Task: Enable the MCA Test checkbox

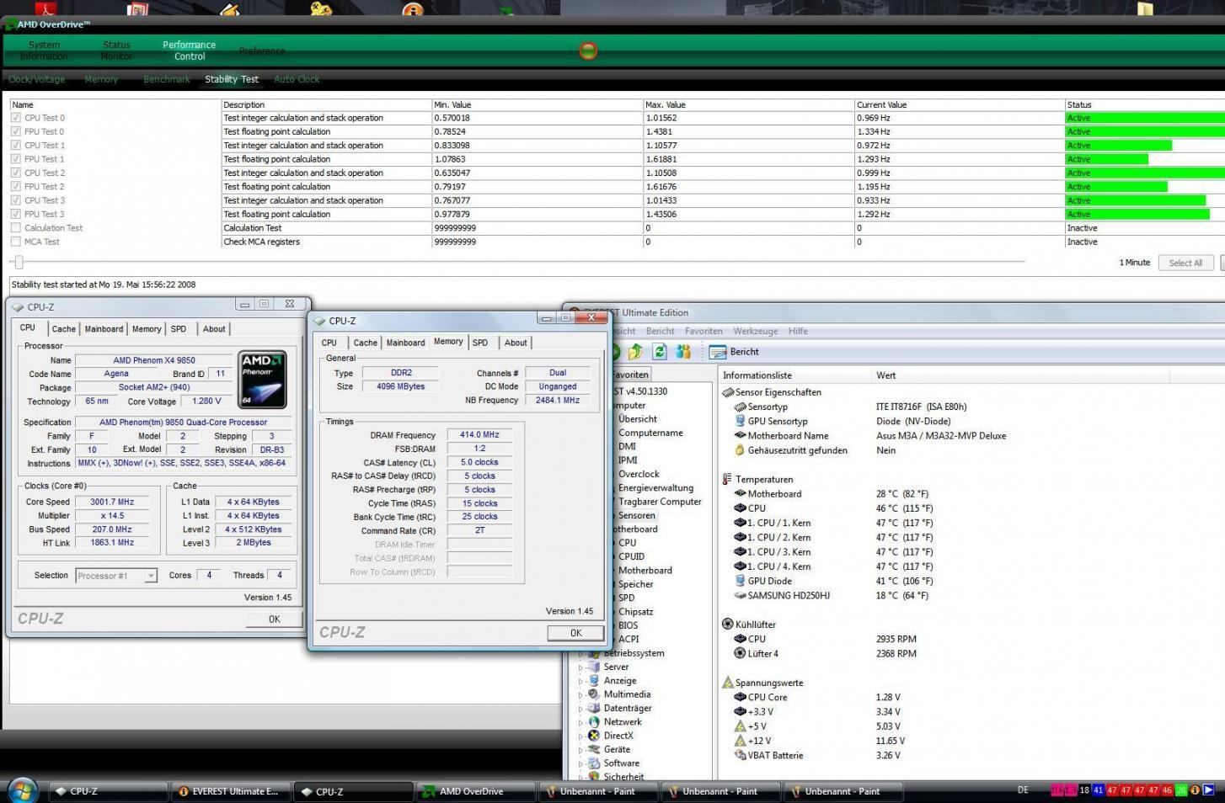Action: coord(16,242)
